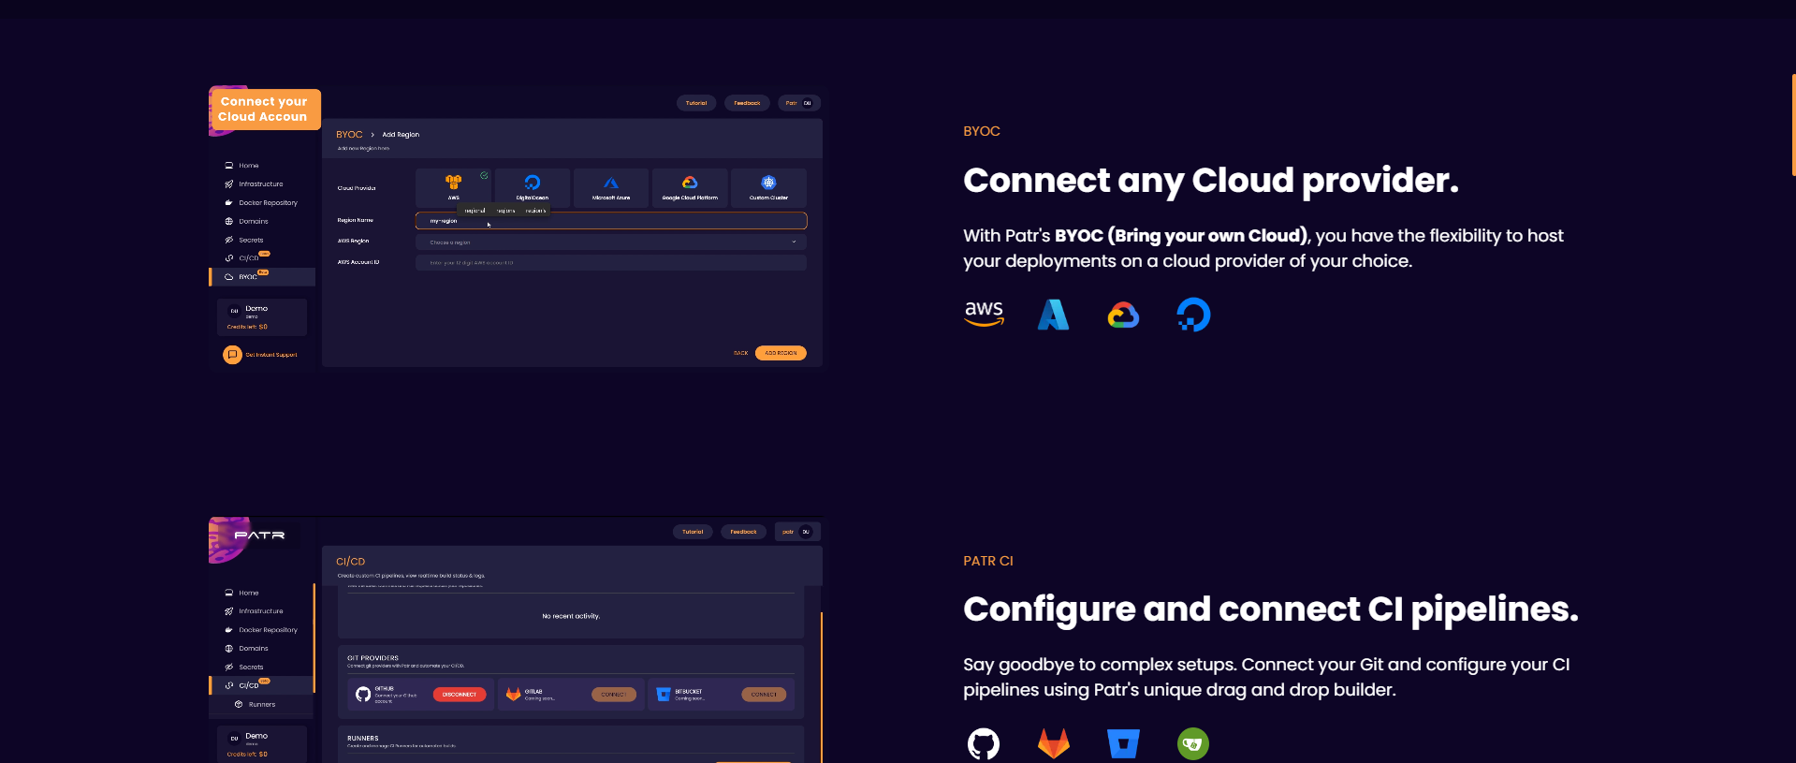This screenshot has width=1796, height=763.
Task: Click the RUNNERS section title in CI/CD screenshot
Action: 363,739
